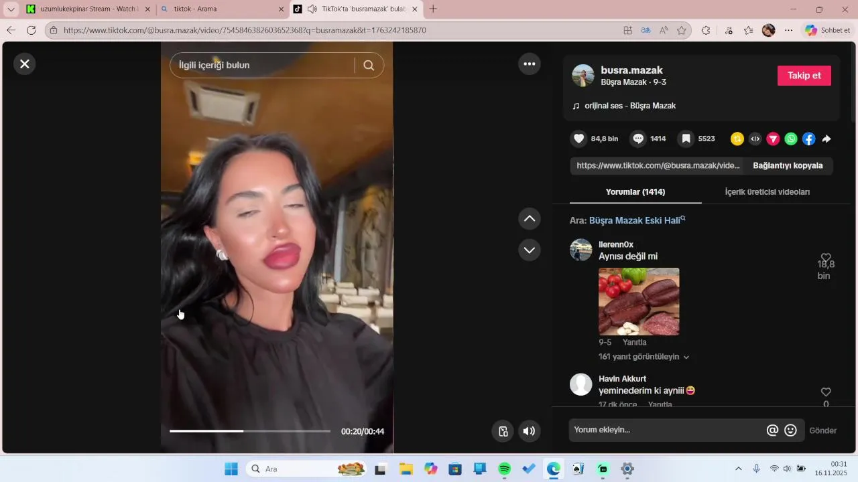
Task: Open media control music note icon
Action: pyautogui.click(x=729, y=30)
